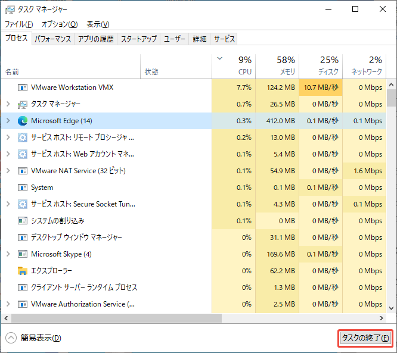Click the 7.7% CPU value
Viewport: 397px width, 353px height.
(244, 88)
